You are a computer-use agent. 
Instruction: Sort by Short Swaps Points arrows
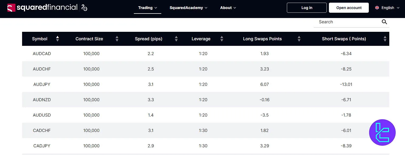click(385, 39)
